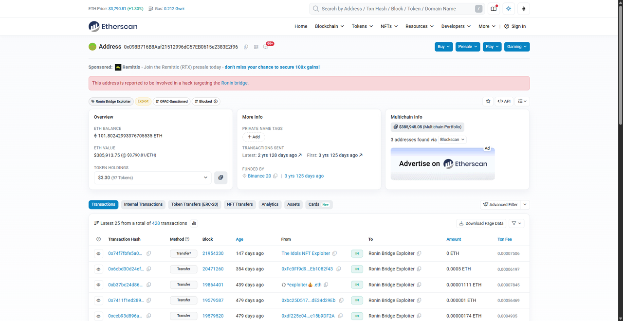Click the green address blockie avatar
The image size is (623, 321).
click(92, 47)
